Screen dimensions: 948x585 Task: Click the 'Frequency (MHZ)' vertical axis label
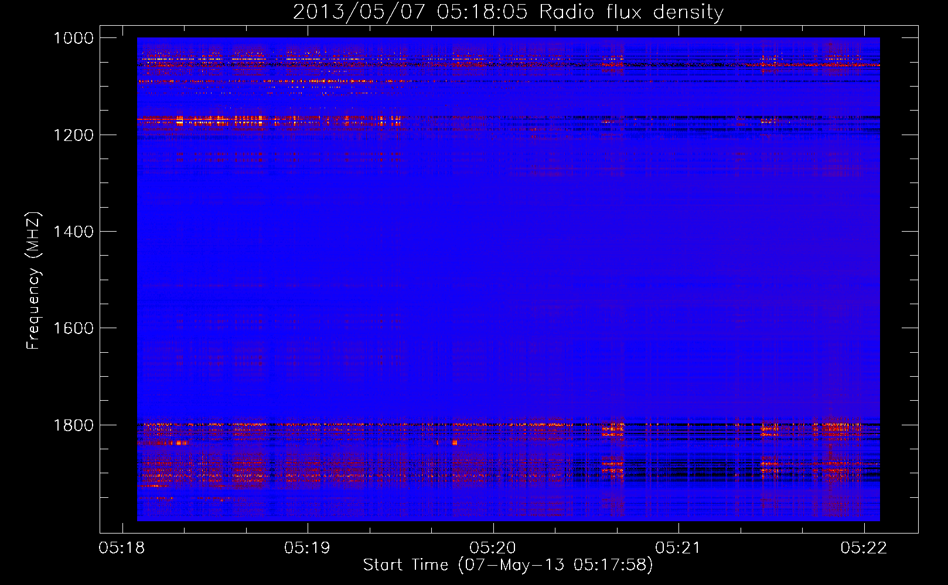pyautogui.click(x=33, y=281)
